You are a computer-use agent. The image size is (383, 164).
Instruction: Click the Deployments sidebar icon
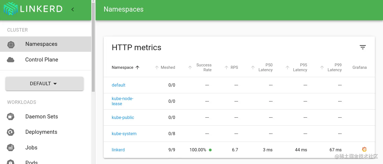click(11, 132)
